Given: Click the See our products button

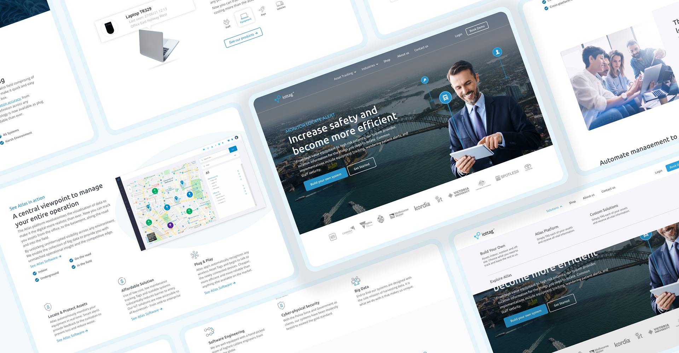Looking at the screenshot, I should click(x=243, y=37).
